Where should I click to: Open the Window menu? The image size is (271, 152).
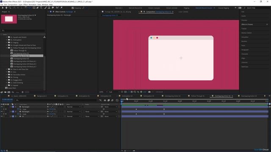[45, 5]
